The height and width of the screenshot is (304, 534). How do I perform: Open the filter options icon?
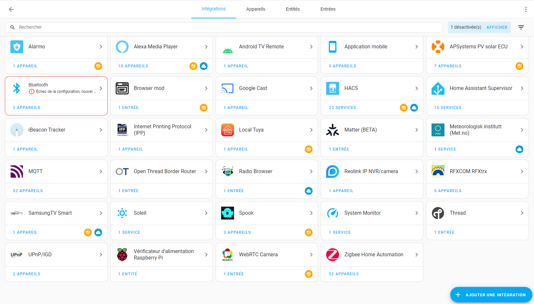(521, 27)
